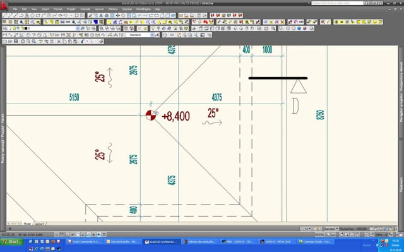
Task: Activate the Rotate modify tool
Action: coord(124,15)
